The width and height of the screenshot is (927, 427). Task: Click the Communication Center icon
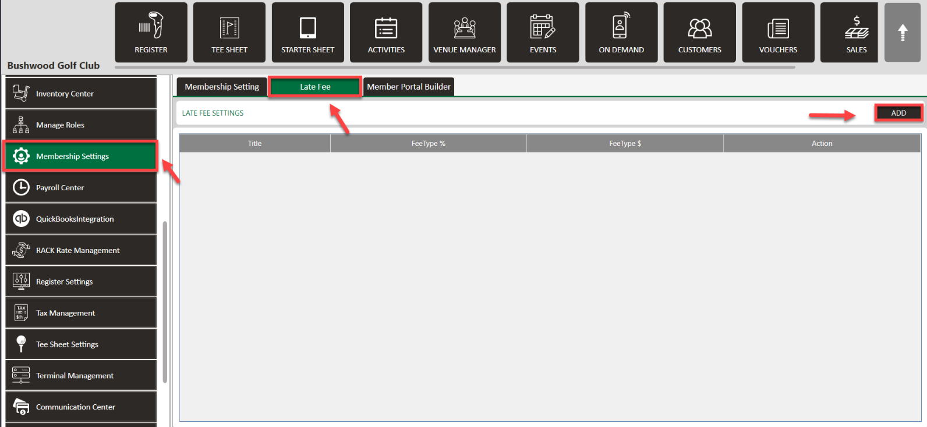click(21, 407)
